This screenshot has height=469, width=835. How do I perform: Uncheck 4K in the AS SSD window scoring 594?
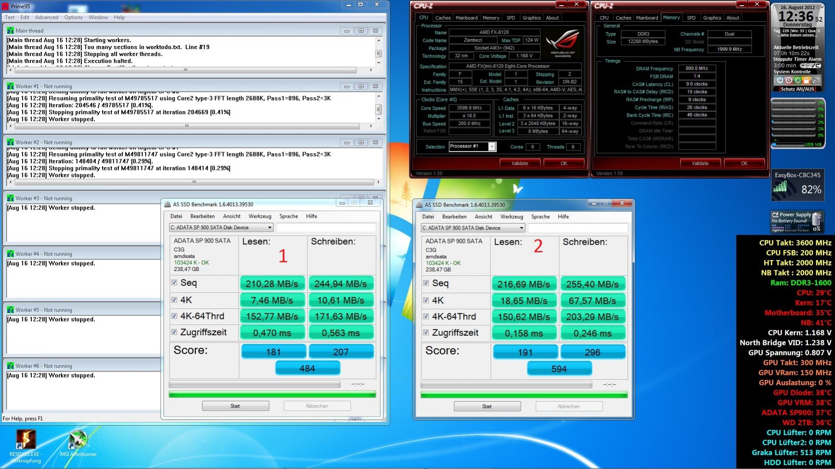click(x=426, y=300)
